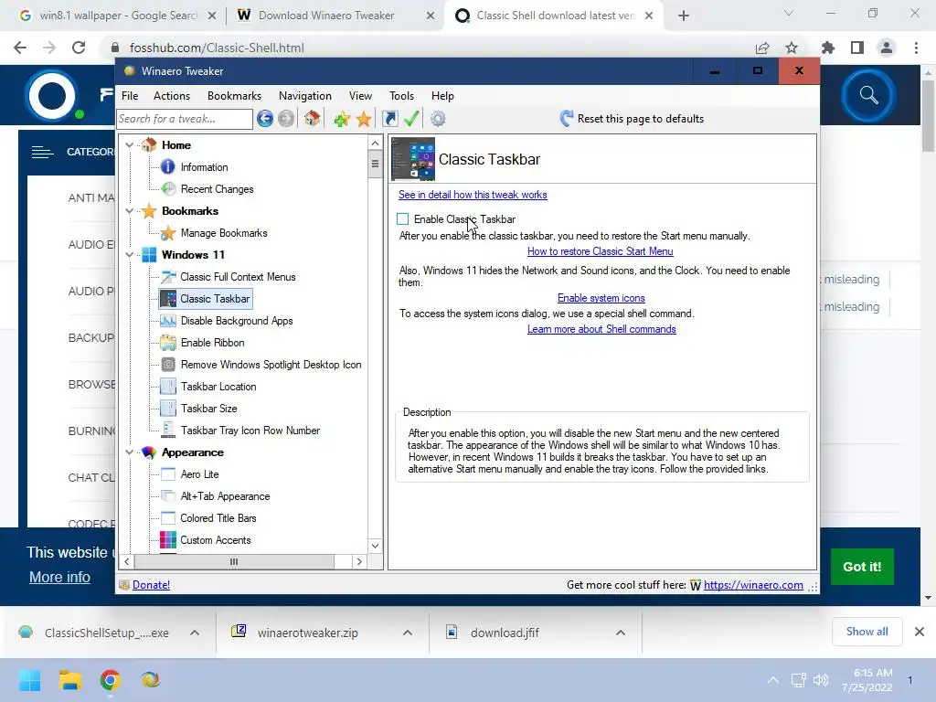
Task: Open How to restore Classic Start Menu link
Action: coord(600,251)
